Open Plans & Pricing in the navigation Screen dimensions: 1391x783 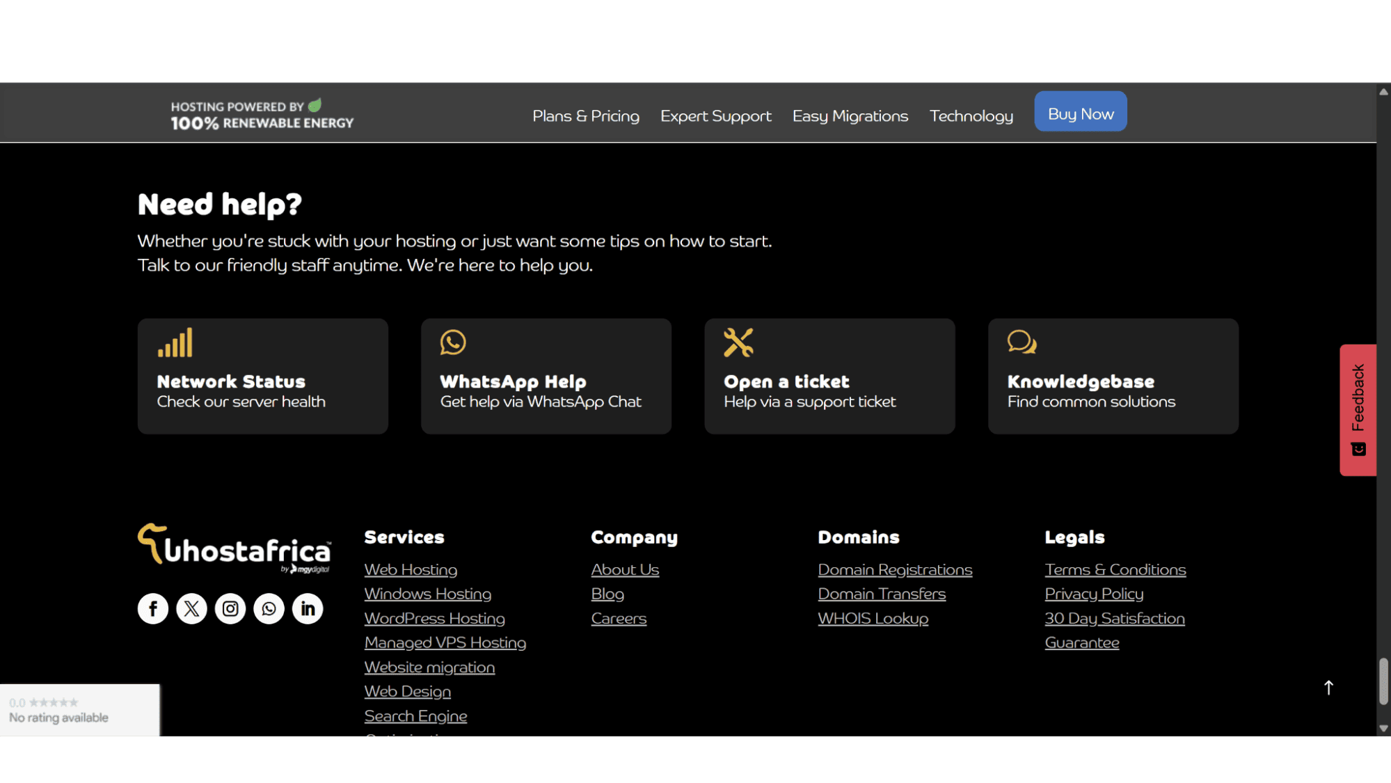tap(586, 116)
